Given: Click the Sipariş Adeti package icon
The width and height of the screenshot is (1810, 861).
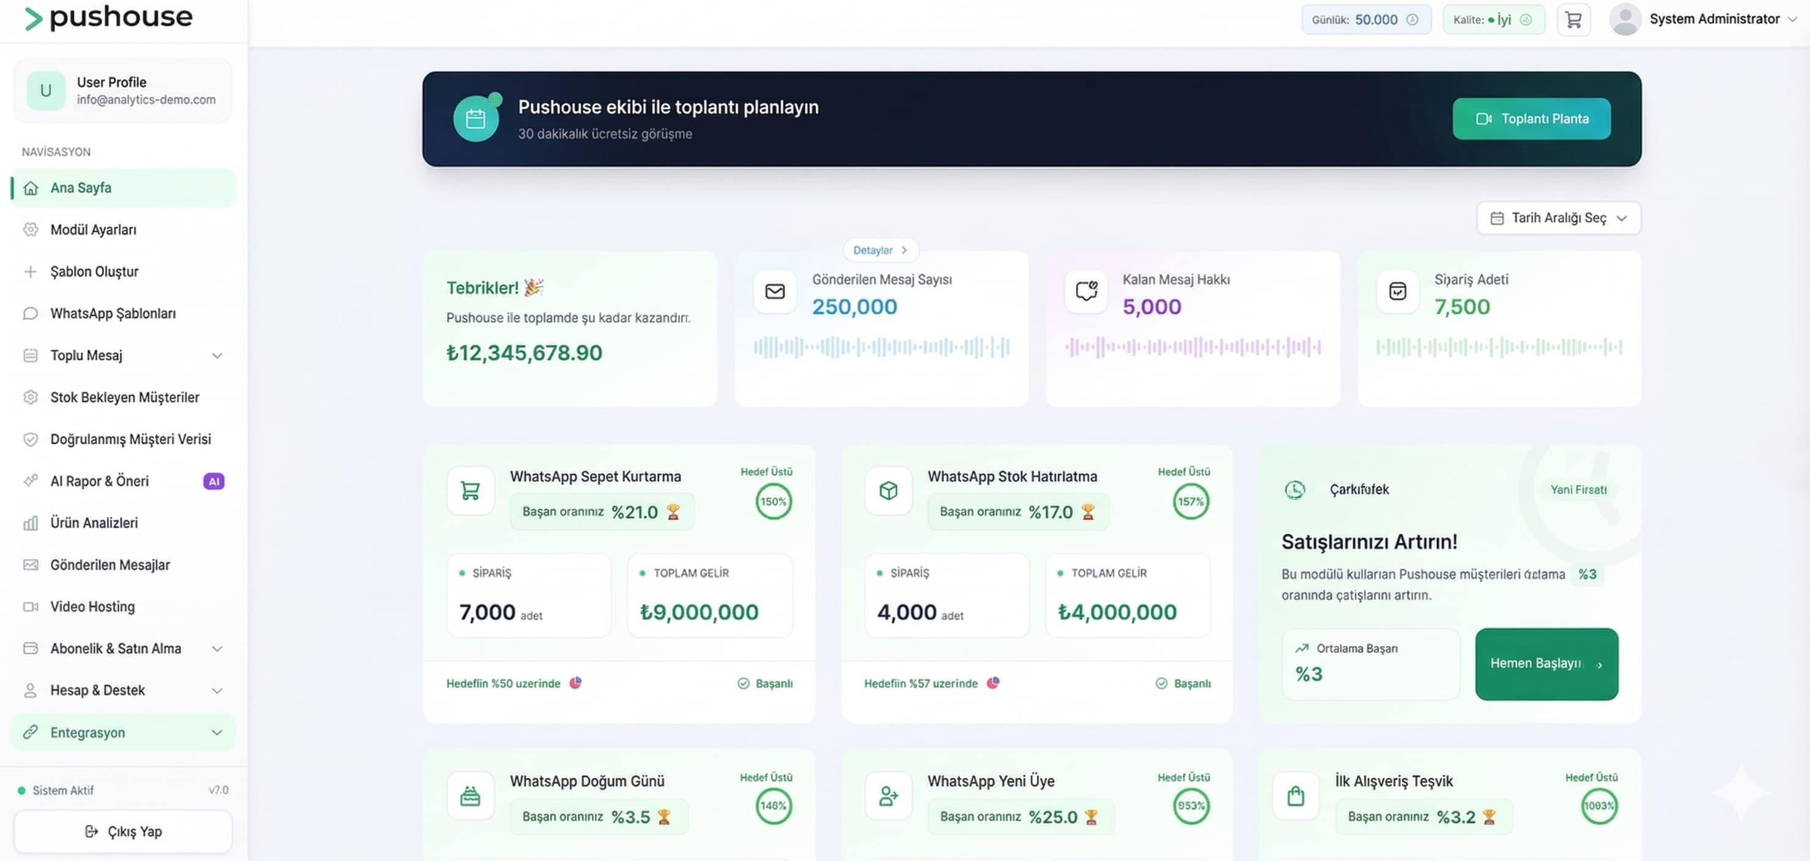Looking at the screenshot, I should pyautogui.click(x=1397, y=291).
